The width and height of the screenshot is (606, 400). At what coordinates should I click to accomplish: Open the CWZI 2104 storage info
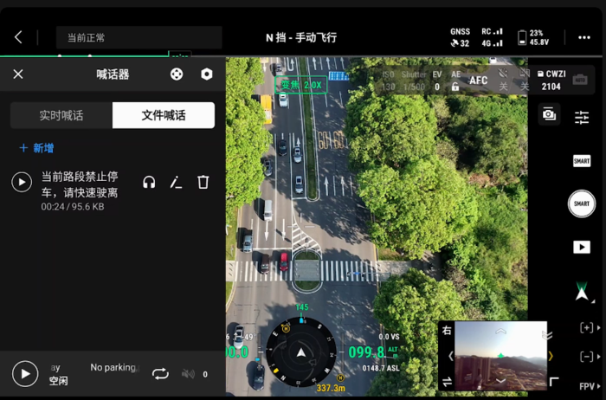pyautogui.click(x=551, y=81)
